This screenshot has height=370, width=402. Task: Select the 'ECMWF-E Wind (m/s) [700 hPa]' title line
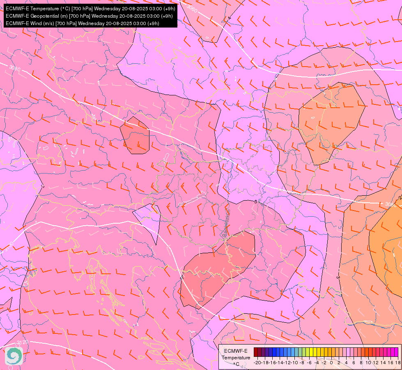pos(82,23)
